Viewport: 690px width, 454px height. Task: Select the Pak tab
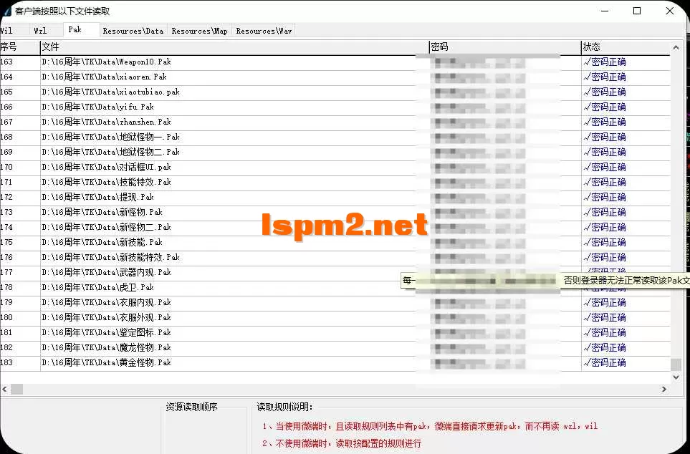[79, 30]
